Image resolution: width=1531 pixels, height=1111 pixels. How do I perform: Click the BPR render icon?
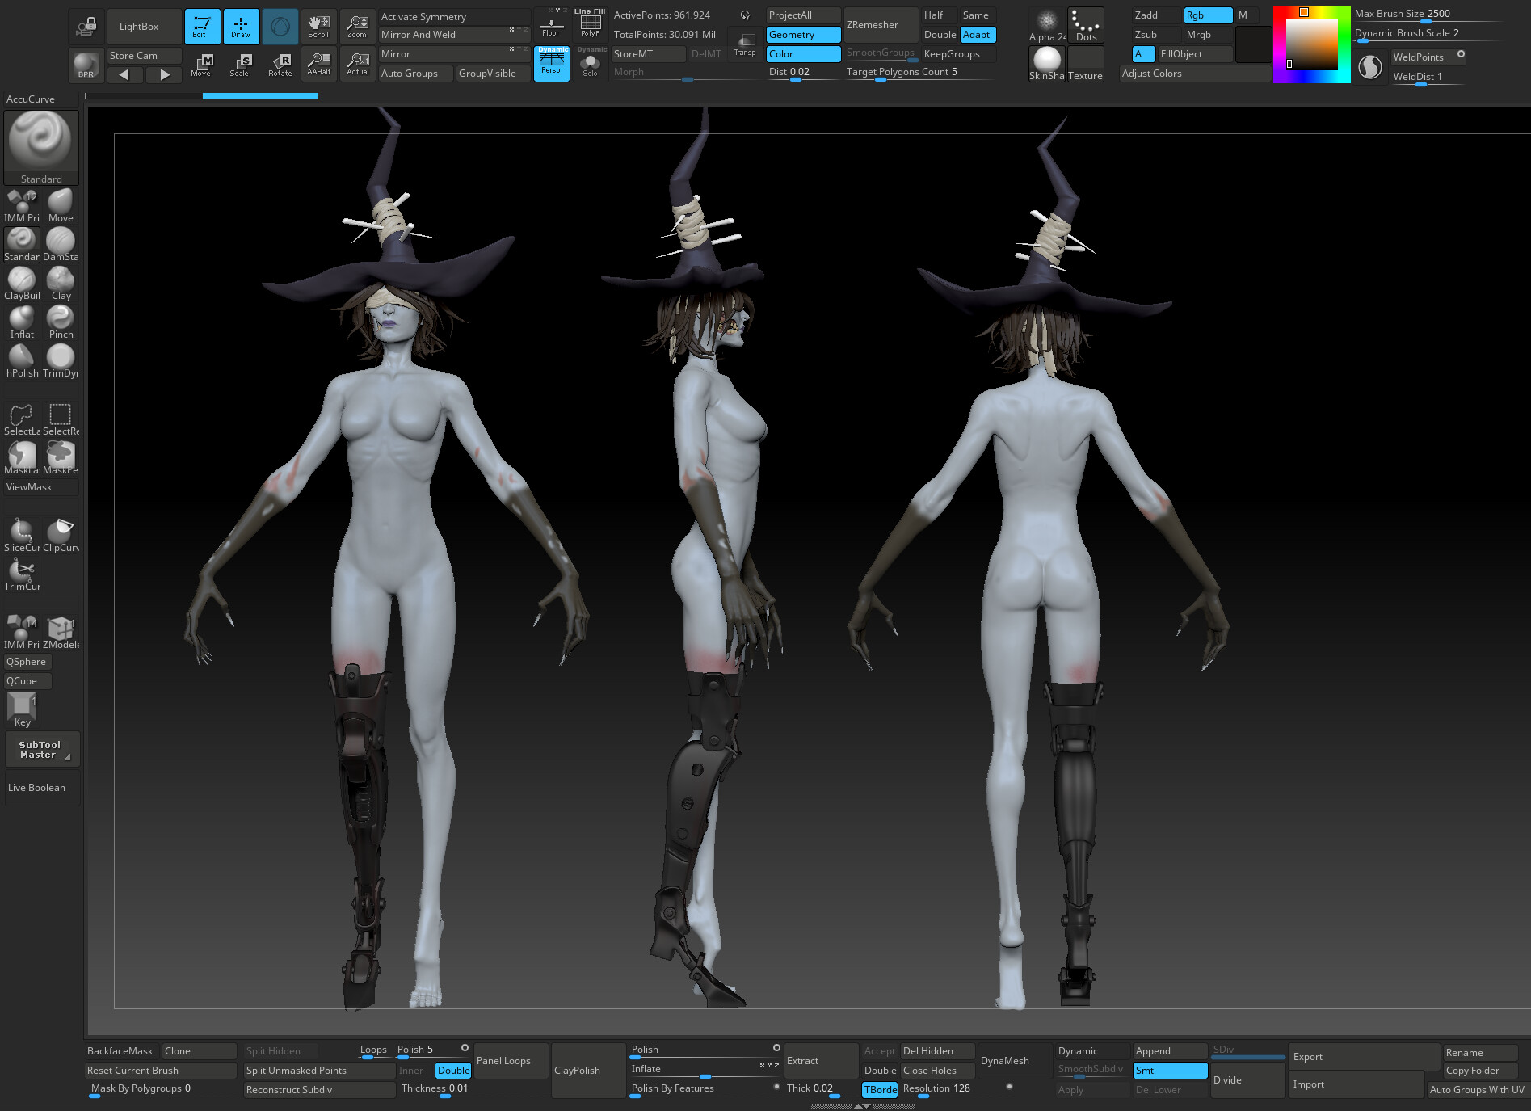pyautogui.click(x=85, y=64)
